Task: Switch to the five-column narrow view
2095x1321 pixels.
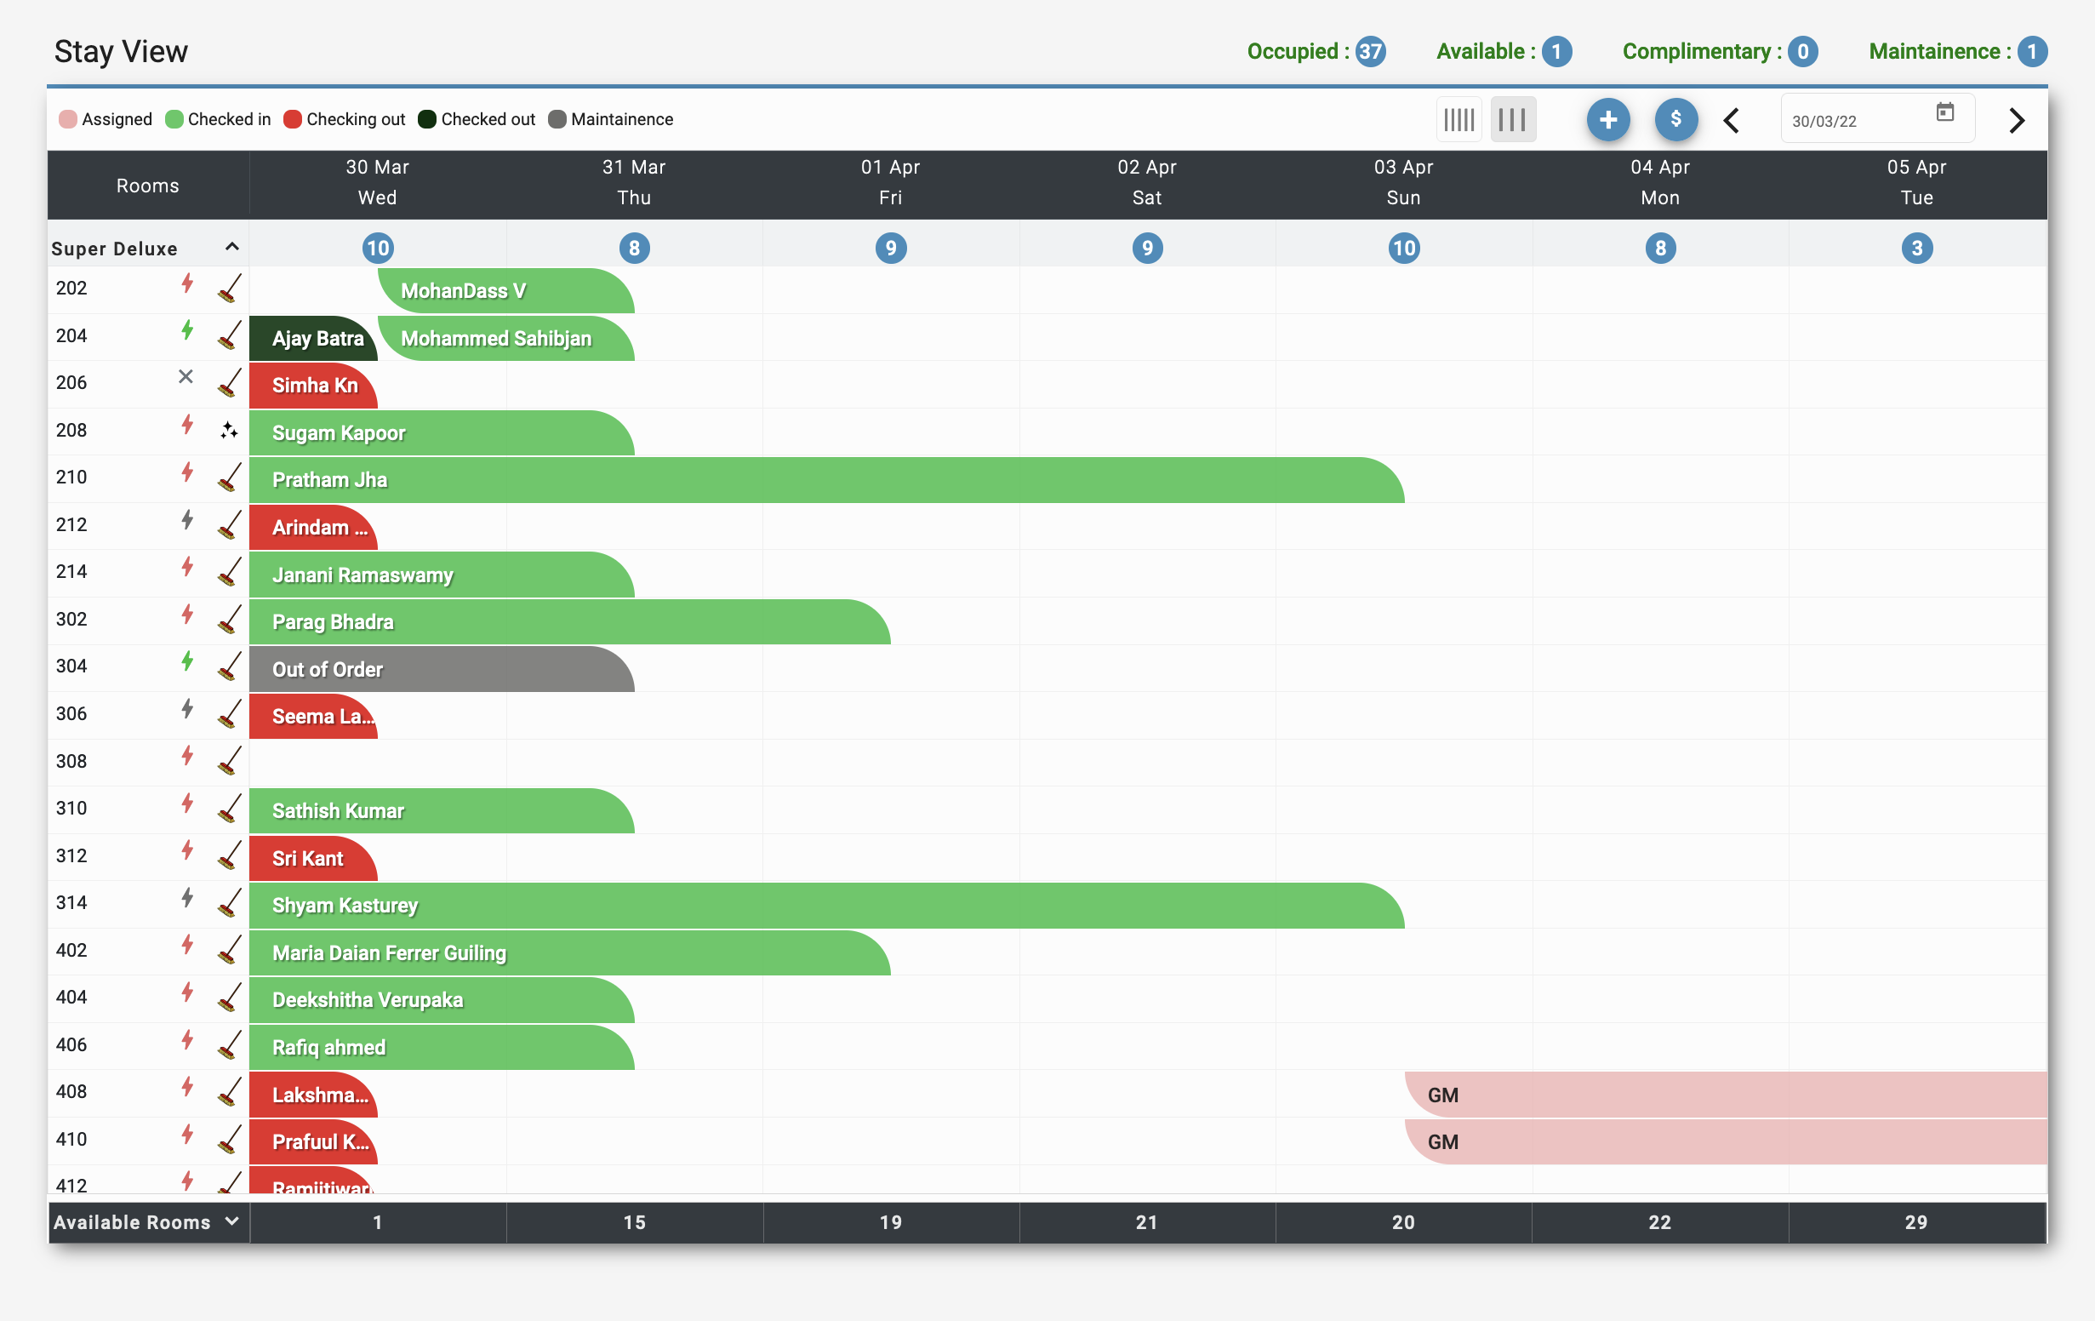Action: pos(1459,119)
